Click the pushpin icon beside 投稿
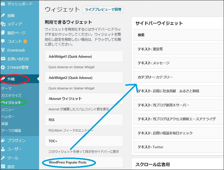Screen dimensions: 224x170 point(3,15)
